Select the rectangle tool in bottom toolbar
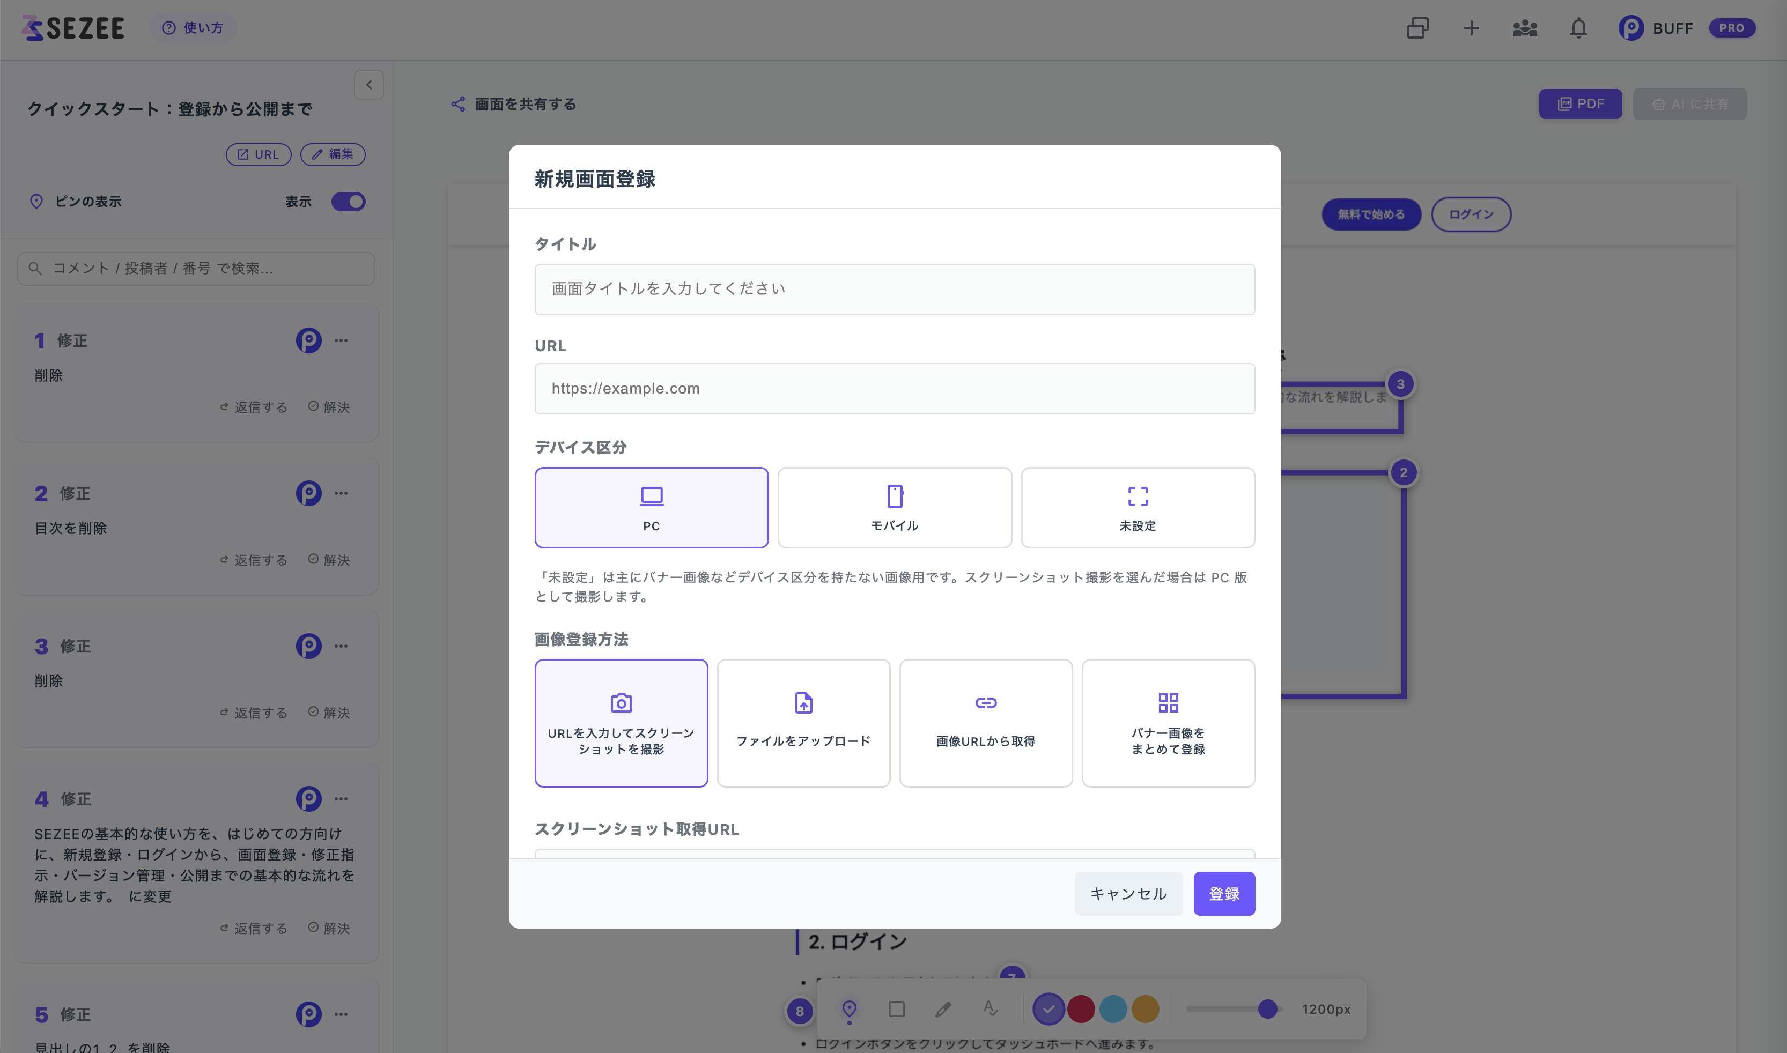The height and width of the screenshot is (1053, 1787). click(896, 1009)
